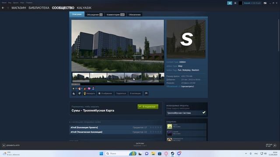Screen dimensions: 280x157
Task: Open required item Троллейбусная Система
Action: 186,113
